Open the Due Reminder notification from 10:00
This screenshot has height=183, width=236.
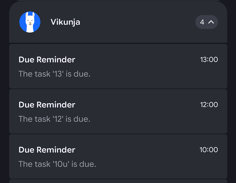point(118,156)
